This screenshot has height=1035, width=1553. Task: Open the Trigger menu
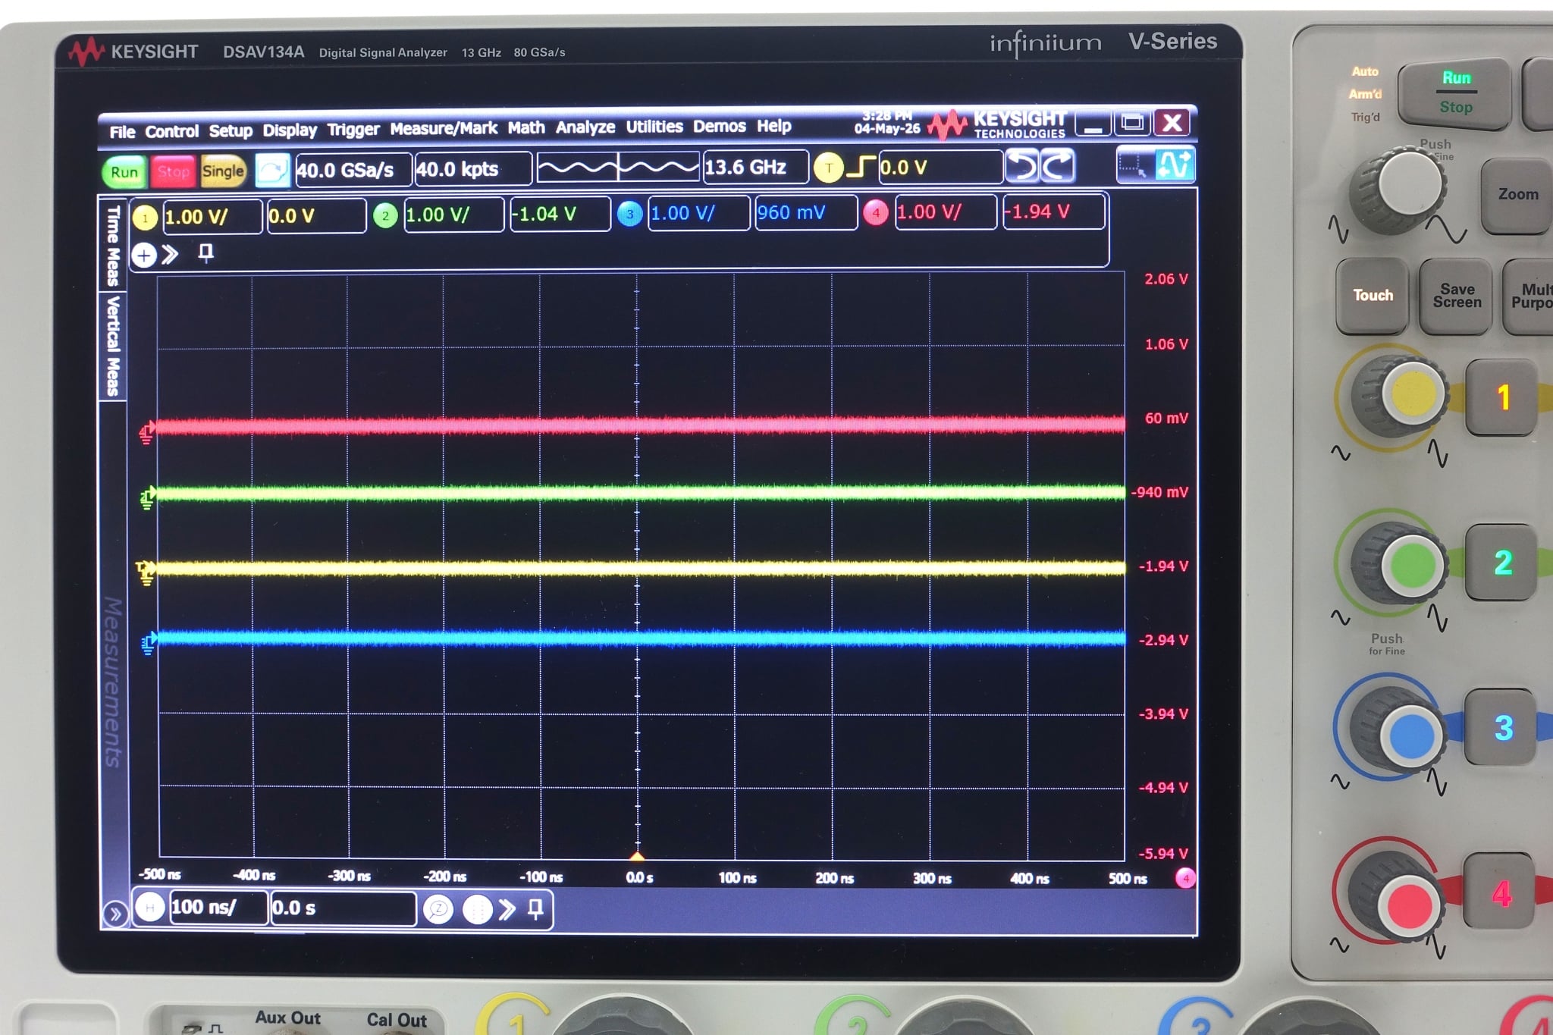tap(353, 130)
